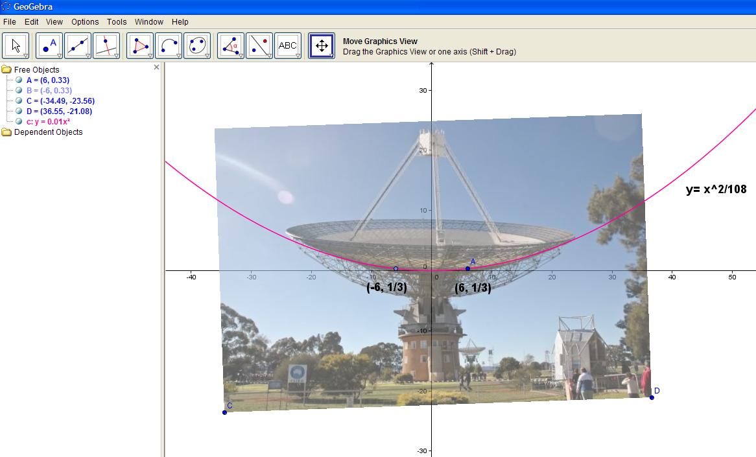Open dropdown arrow of Circular Arc tool
756x457 pixels.
pyautogui.click(x=178, y=56)
